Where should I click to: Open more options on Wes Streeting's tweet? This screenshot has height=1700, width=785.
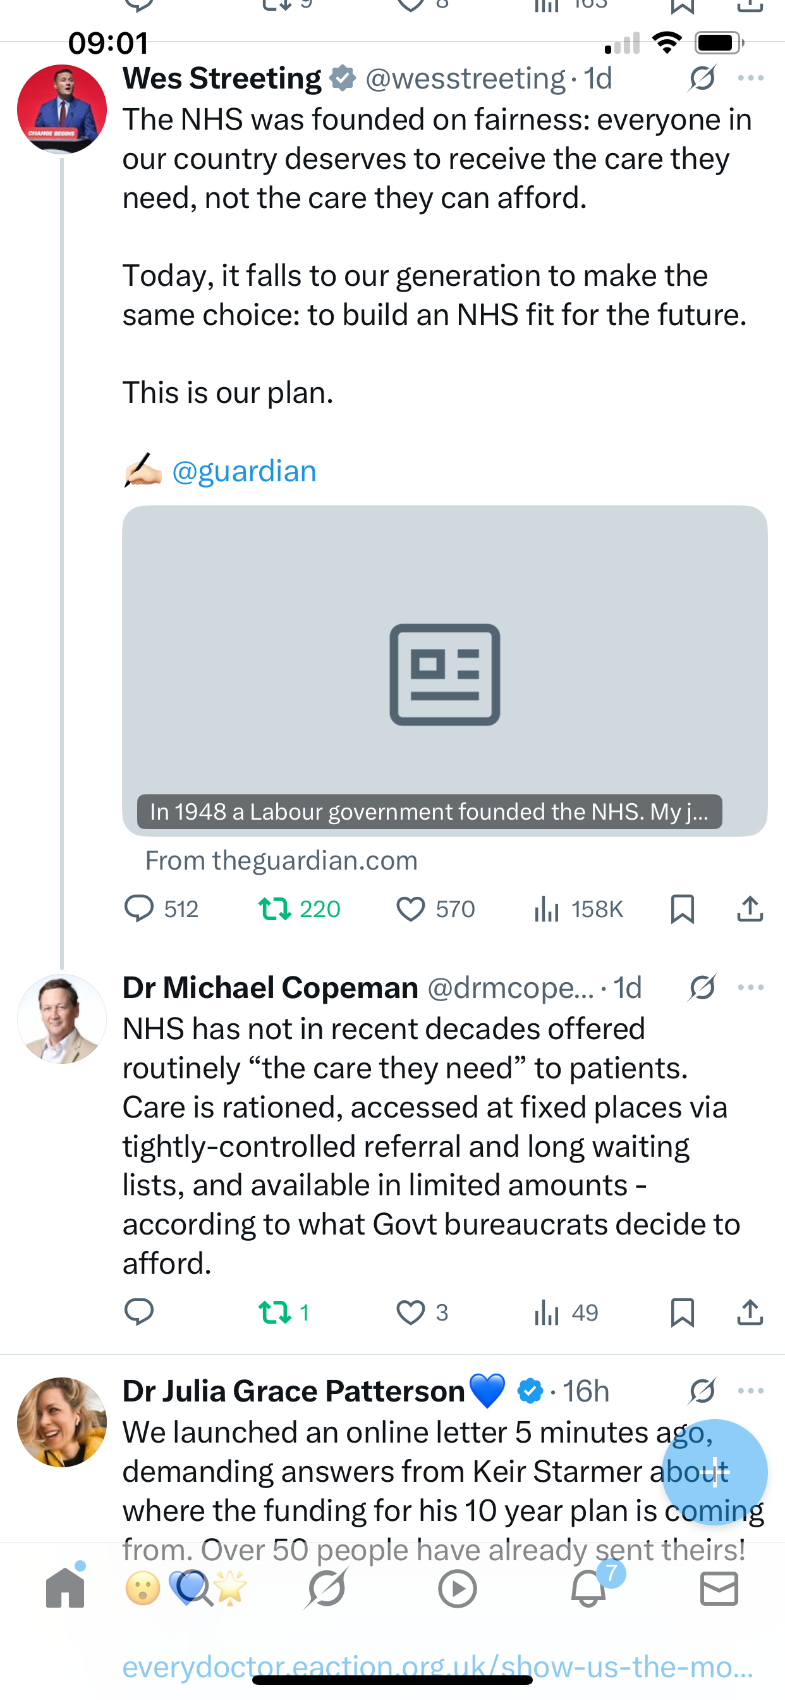[x=751, y=78]
